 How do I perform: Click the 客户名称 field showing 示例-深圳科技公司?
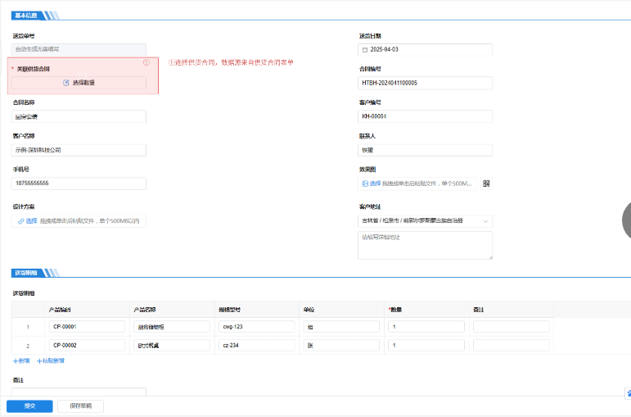click(79, 150)
